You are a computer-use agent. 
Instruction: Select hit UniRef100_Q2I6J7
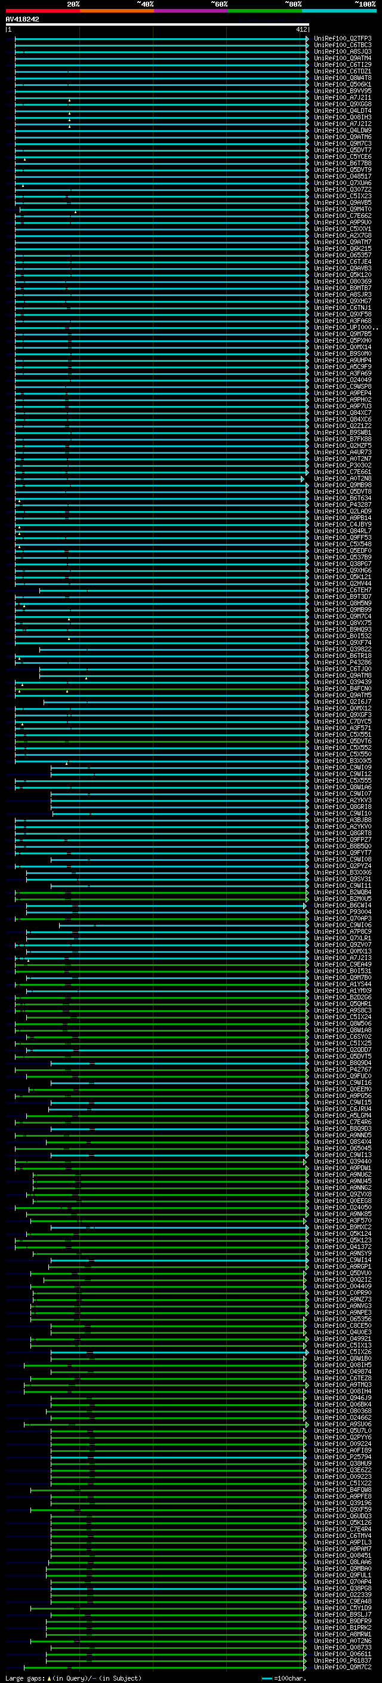343,701
